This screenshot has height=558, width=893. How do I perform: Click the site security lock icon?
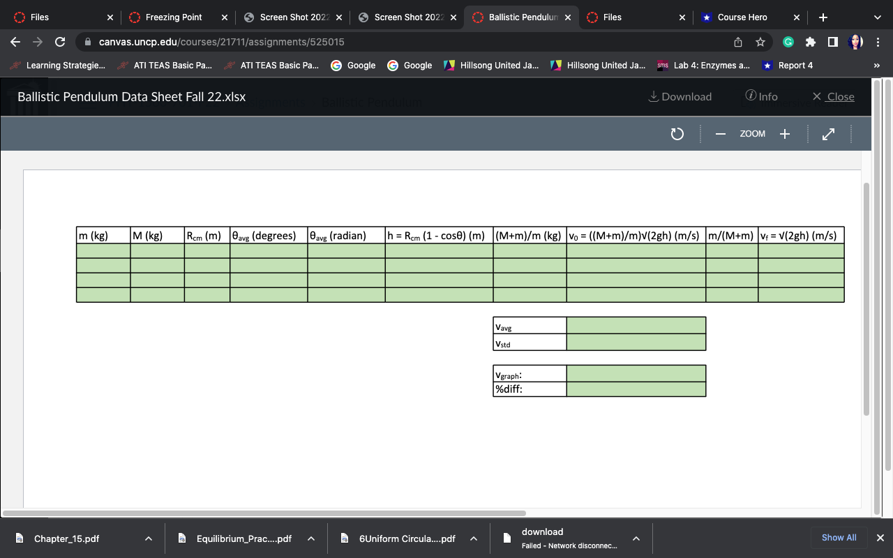coord(87,42)
